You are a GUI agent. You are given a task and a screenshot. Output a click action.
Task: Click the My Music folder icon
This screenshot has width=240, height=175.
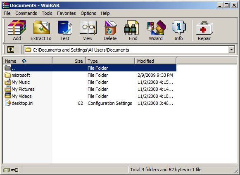tap(8, 82)
